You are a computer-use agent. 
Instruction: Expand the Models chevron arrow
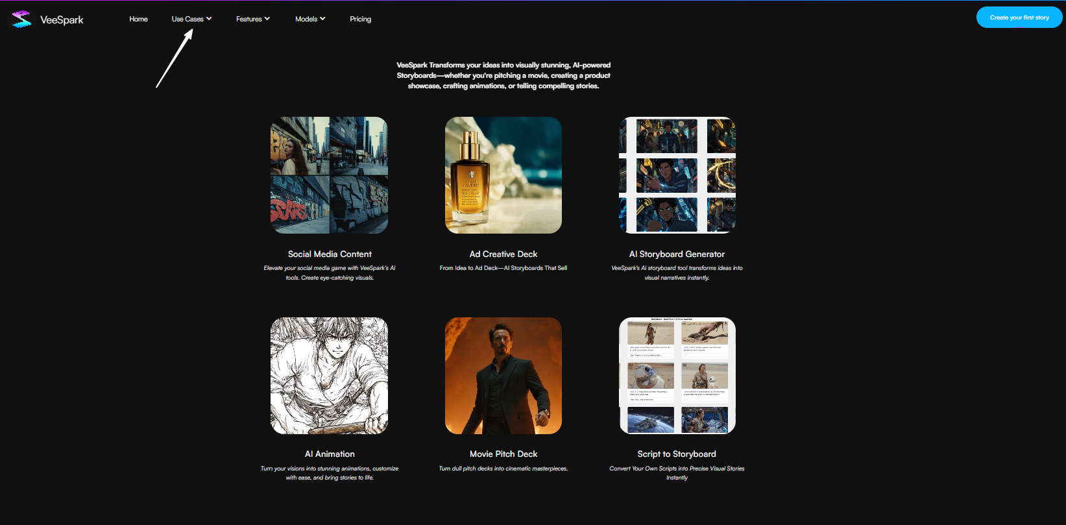(322, 19)
